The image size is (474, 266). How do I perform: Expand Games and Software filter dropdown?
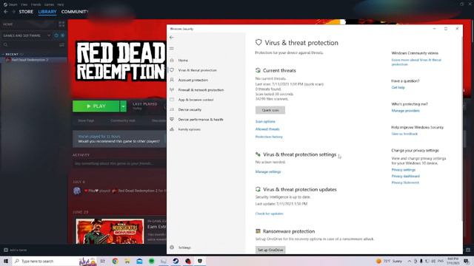pyautogui.click(x=49, y=35)
